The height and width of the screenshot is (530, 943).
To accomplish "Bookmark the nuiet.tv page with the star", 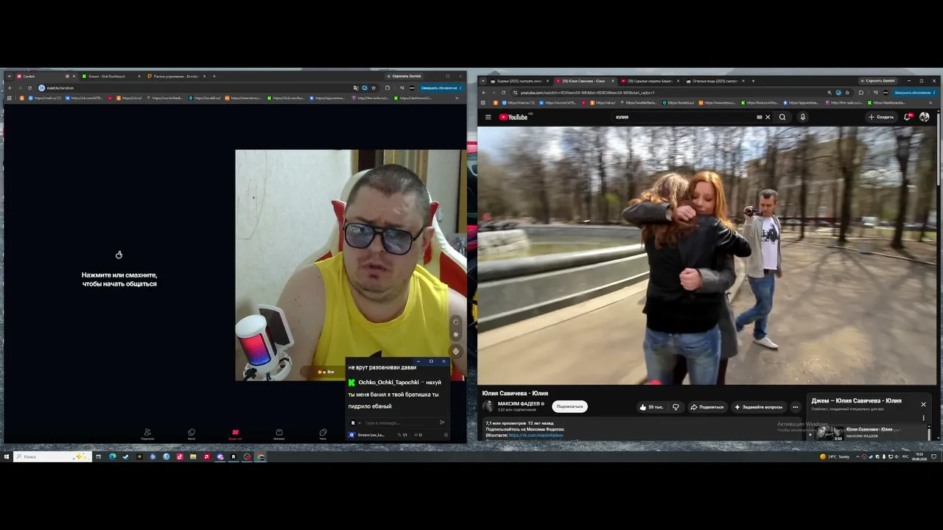I will point(374,88).
